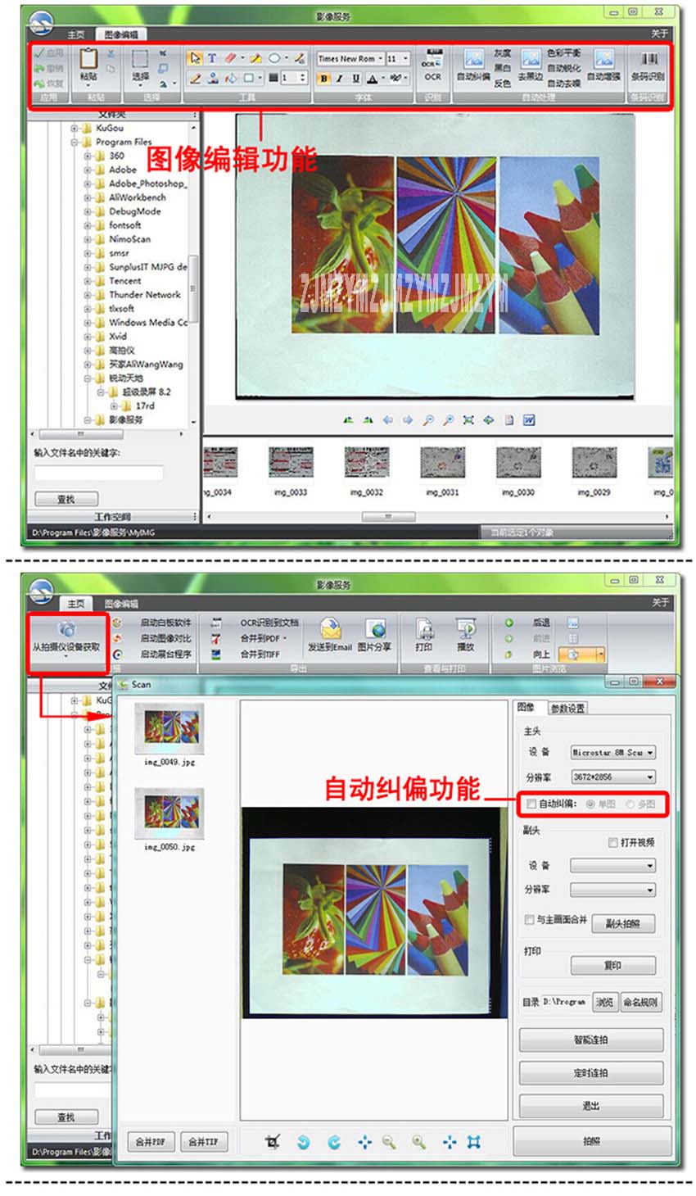This screenshot has height=1196, width=696.
Task: Select the crop tool in Scan dialog
Action: 272,1139
